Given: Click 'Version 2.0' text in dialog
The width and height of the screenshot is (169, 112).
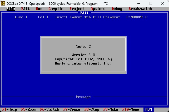Looking at the screenshot, I should [83, 55].
